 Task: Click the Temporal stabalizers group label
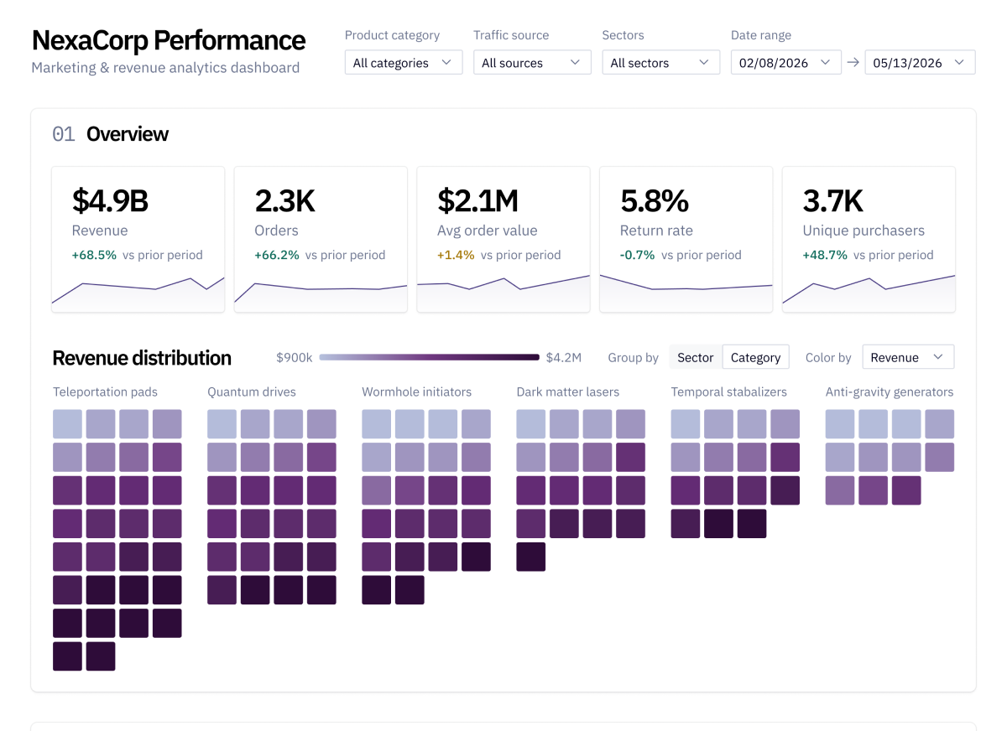point(729,391)
